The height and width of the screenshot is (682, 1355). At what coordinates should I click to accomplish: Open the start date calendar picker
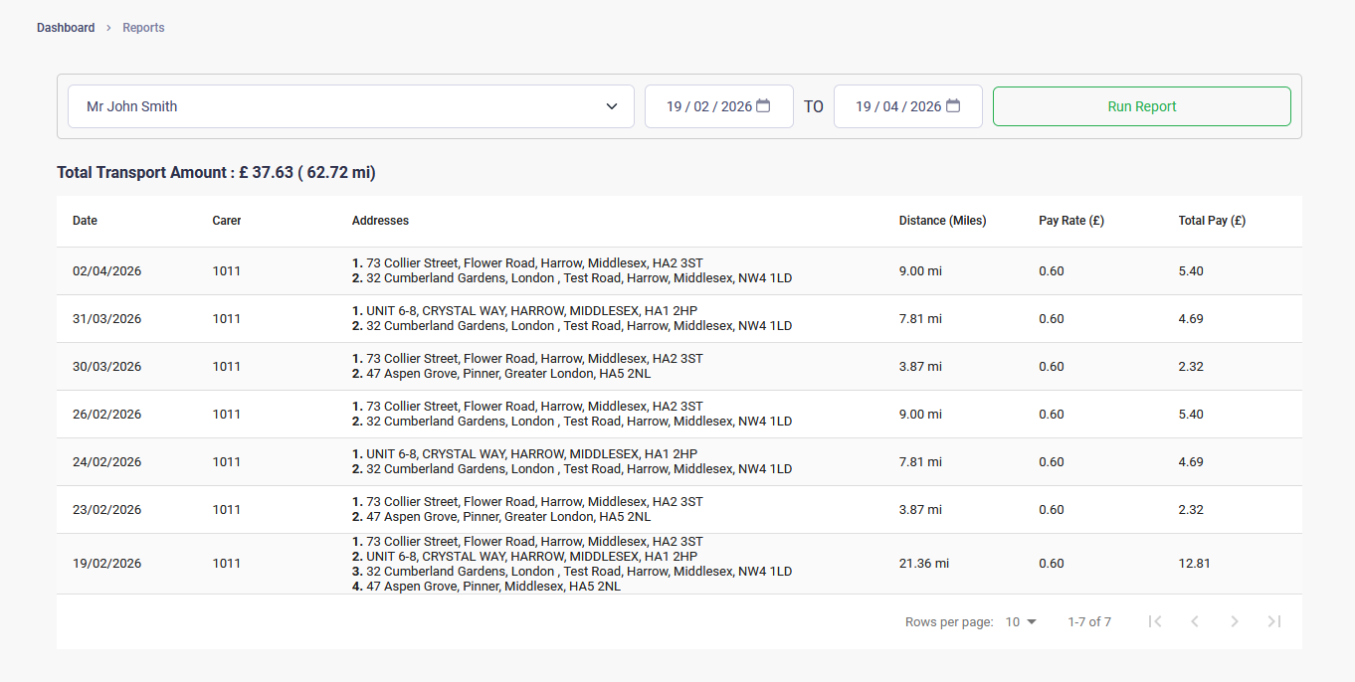762,105
